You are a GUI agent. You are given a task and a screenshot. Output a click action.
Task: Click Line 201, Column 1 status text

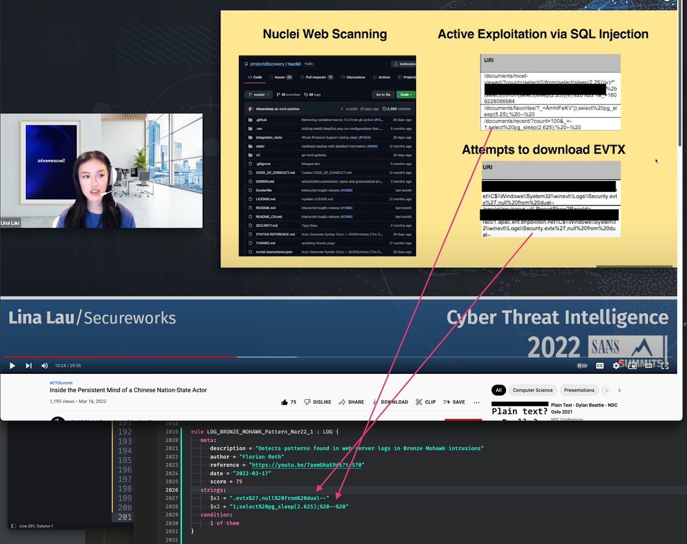pos(36,526)
